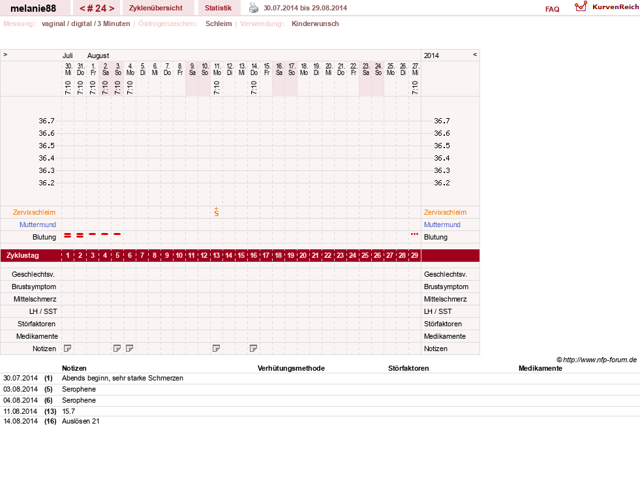The height and width of the screenshot is (498, 640).
Task: Click 'Verhütungsmethode' column header
Action: [291, 368]
